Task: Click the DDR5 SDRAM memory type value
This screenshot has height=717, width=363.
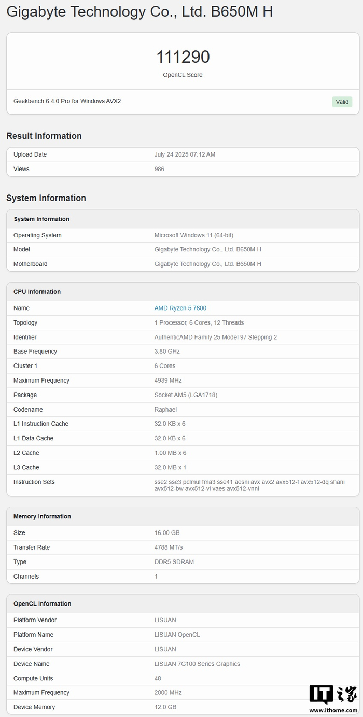Action: click(x=174, y=562)
